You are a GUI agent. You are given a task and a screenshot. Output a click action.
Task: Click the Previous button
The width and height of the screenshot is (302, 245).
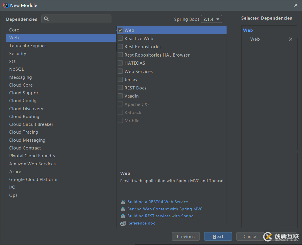[186, 237]
